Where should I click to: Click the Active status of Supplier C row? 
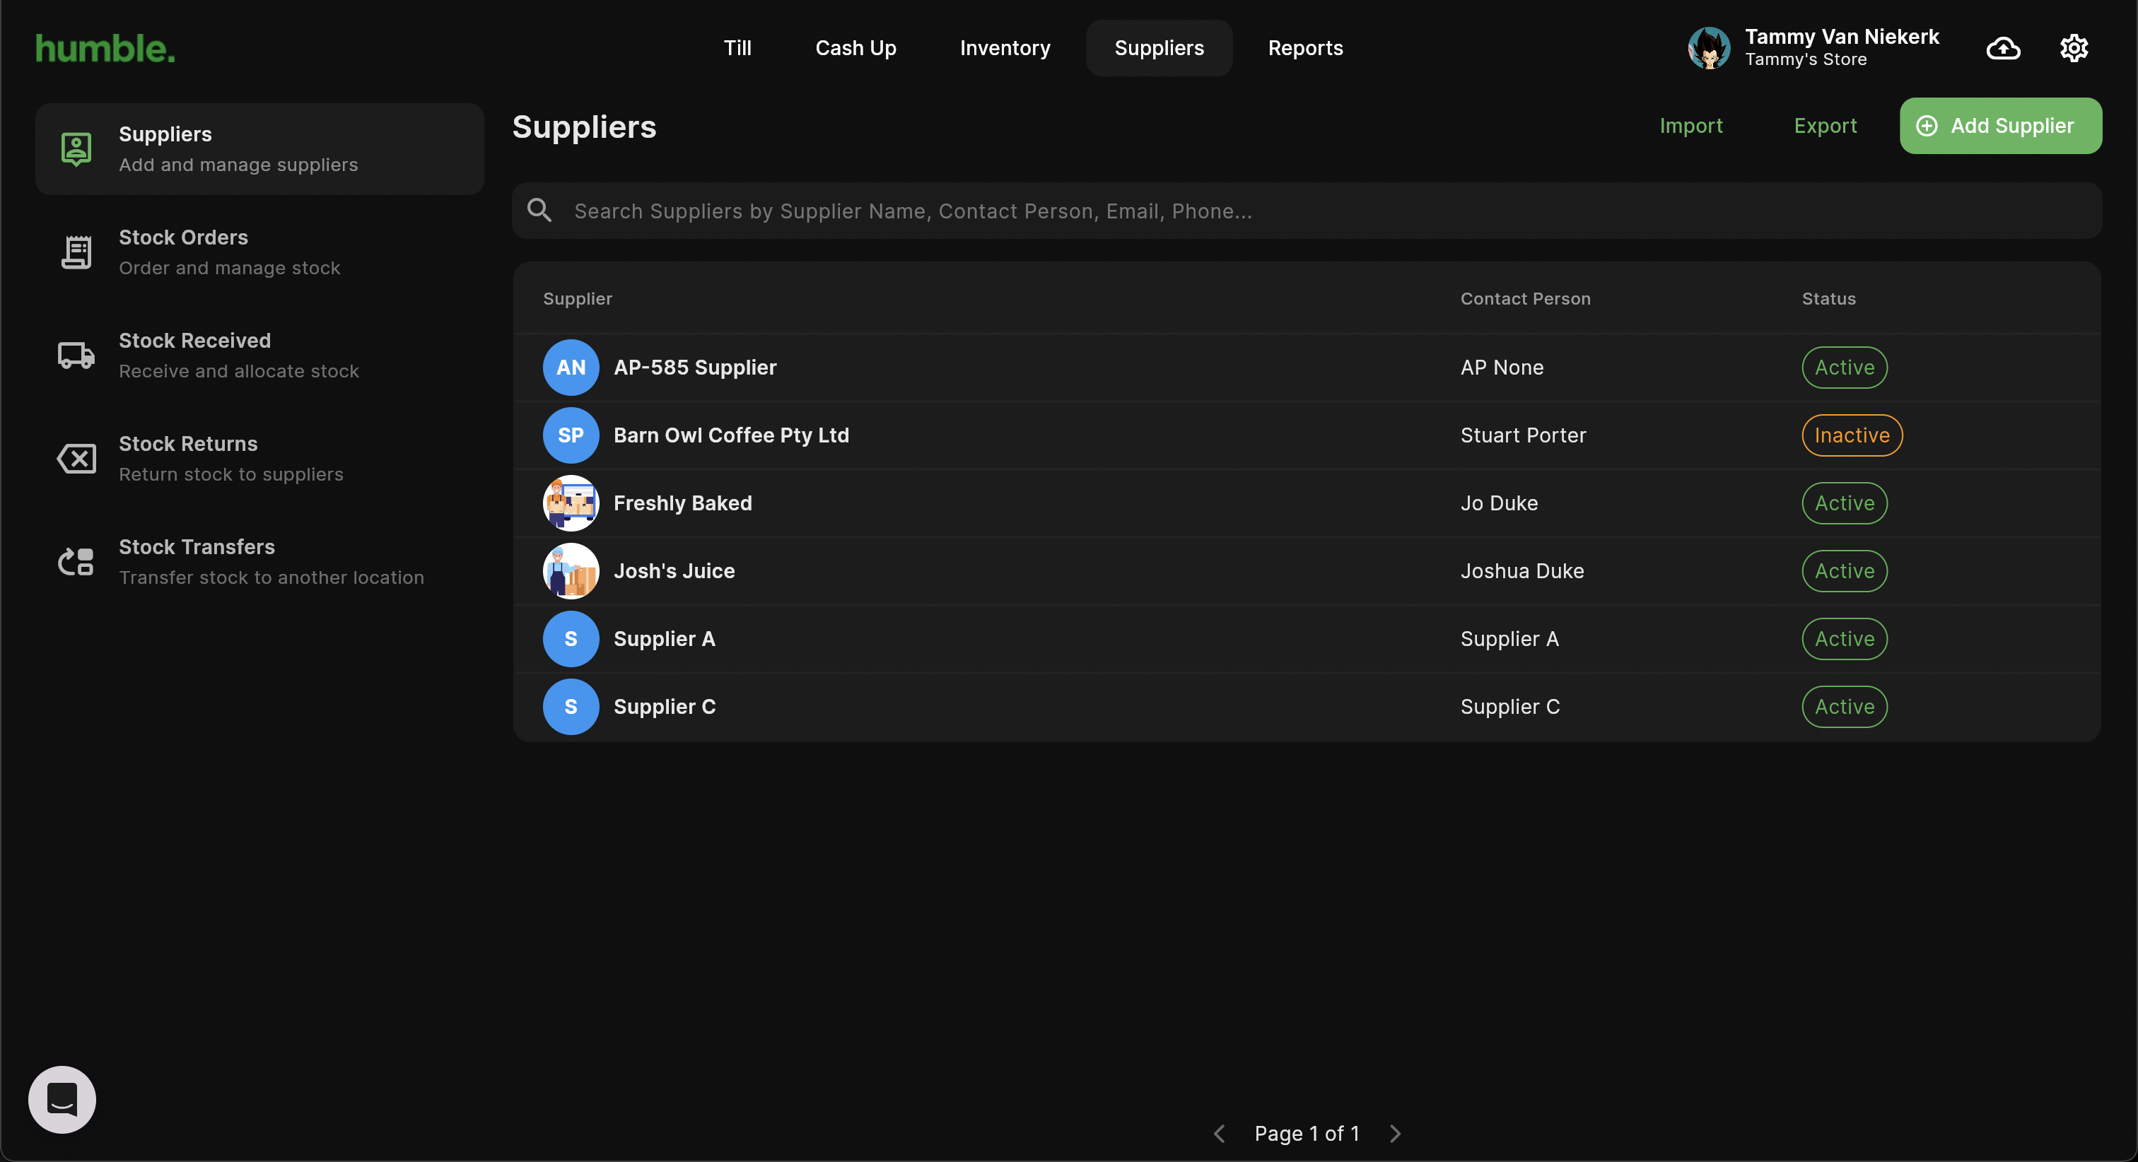point(1844,707)
